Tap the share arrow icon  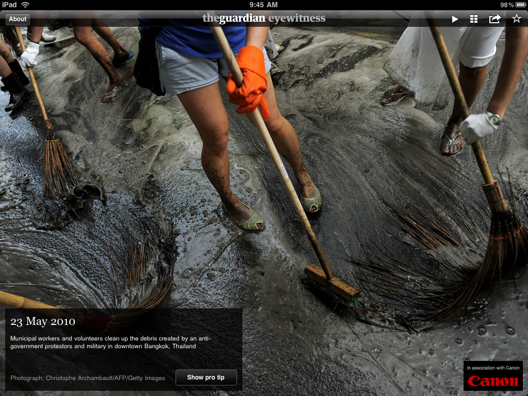pos(494,19)
